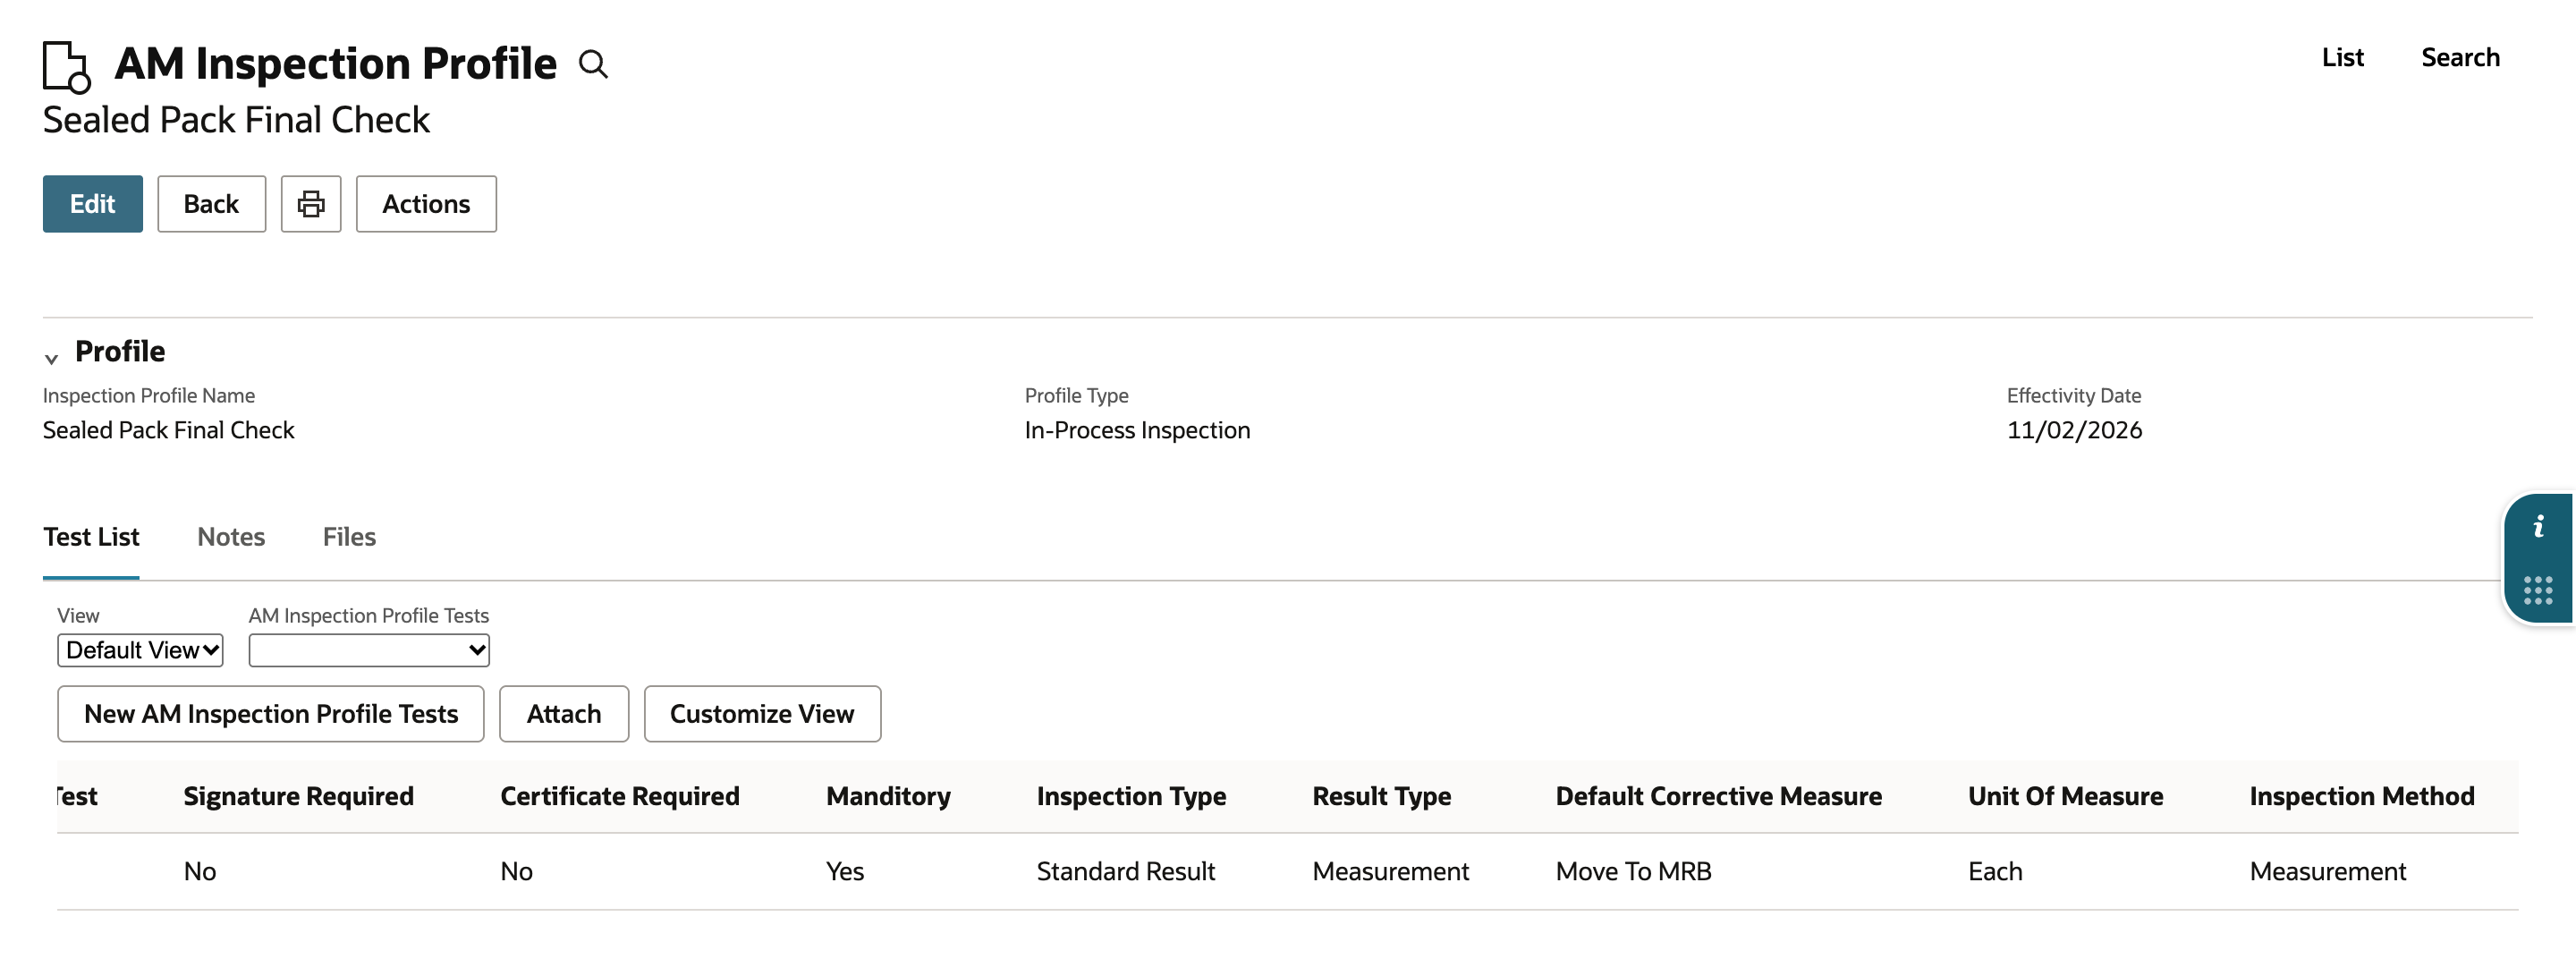
Task: Click the Certificate Required column header
Action: [620, 796]
